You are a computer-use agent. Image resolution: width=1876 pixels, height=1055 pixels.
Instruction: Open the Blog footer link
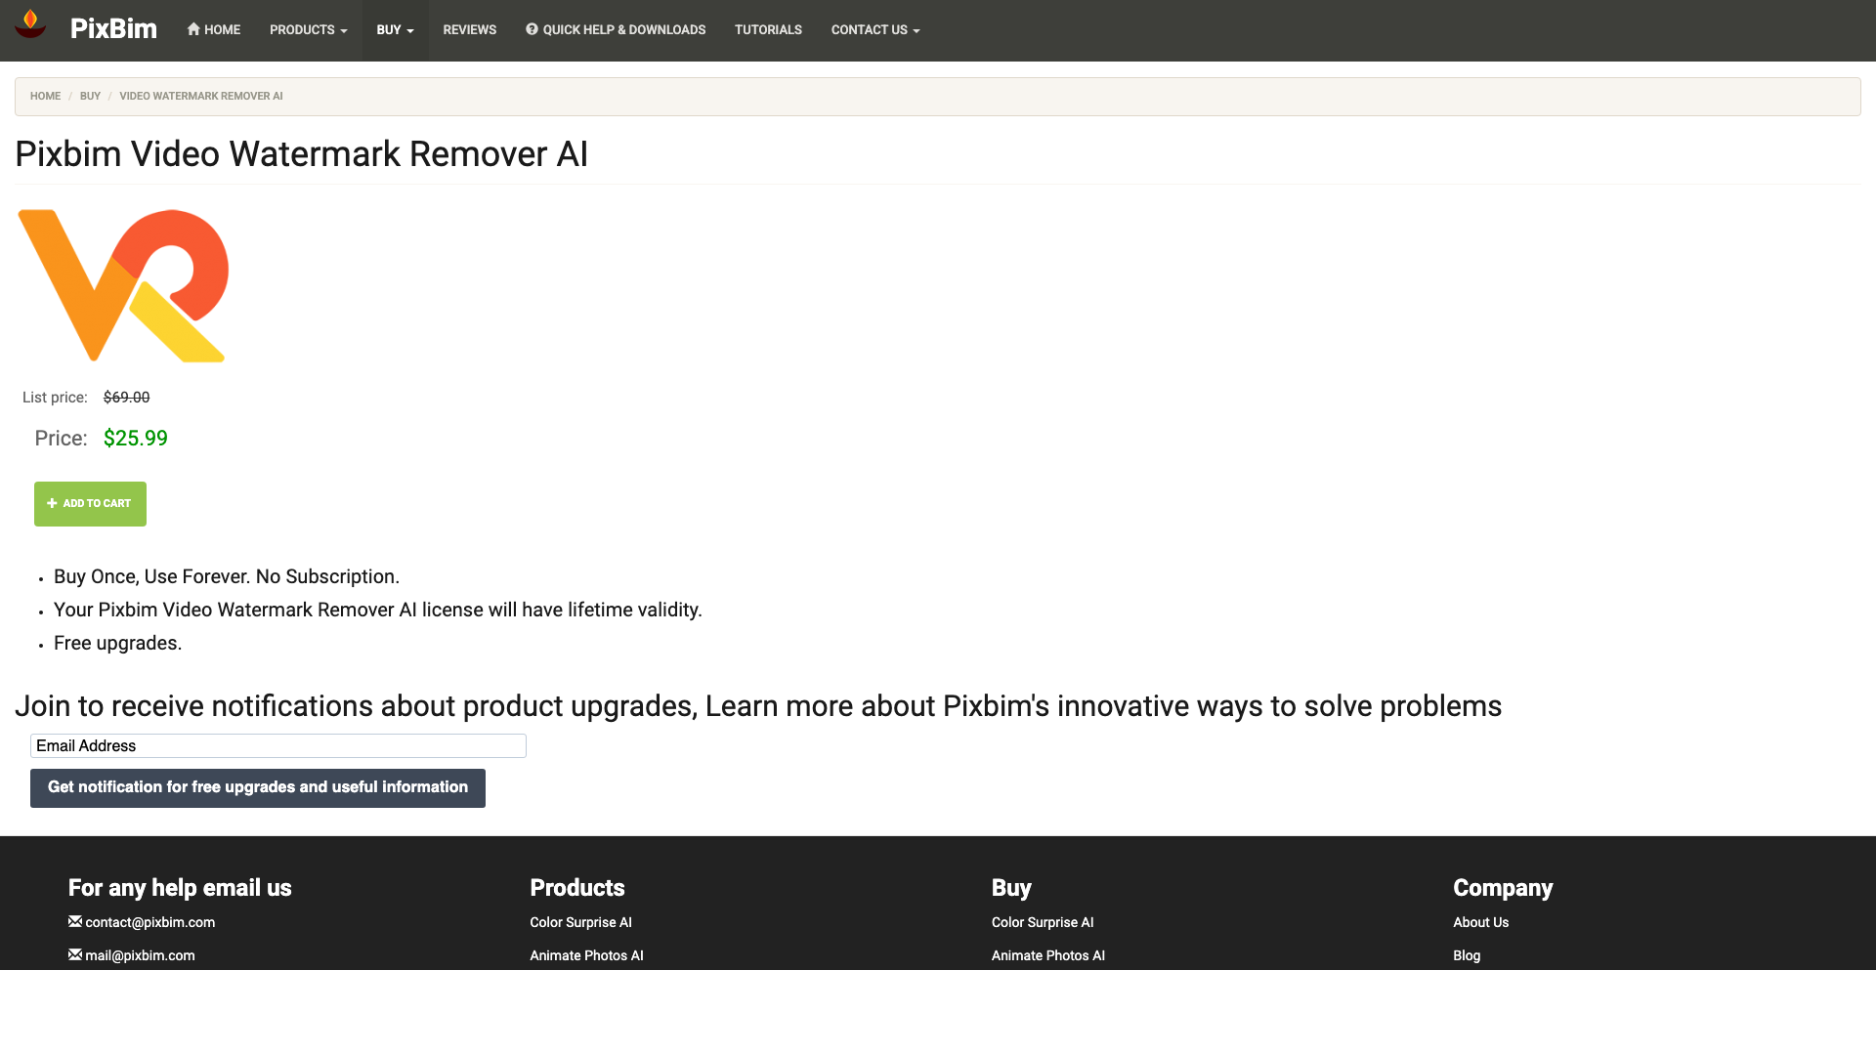pyautogui.click(x=1467, y=955)
